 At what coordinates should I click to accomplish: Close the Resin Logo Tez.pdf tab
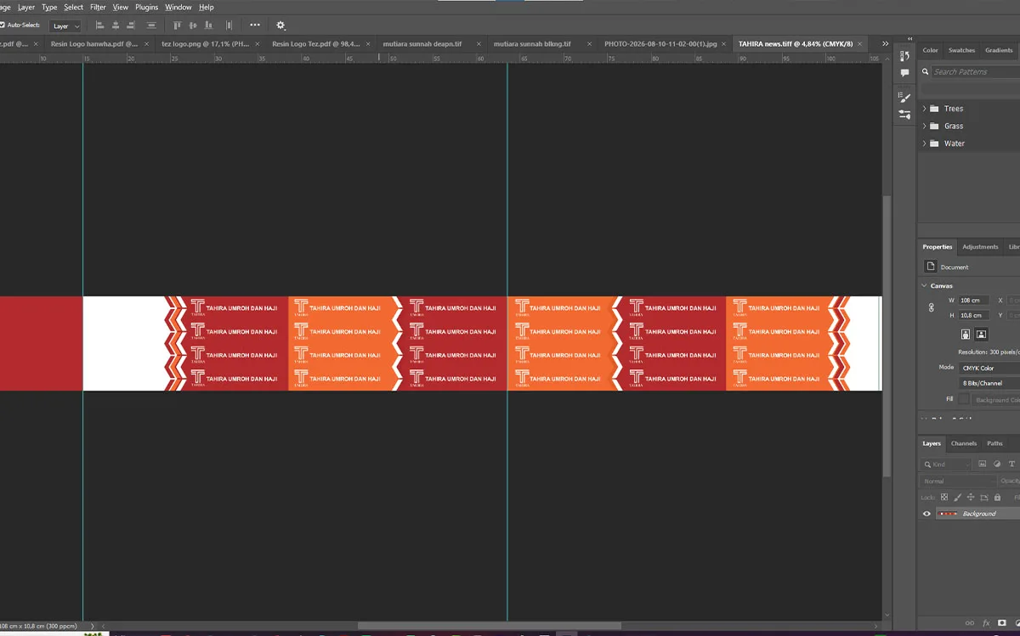369,43
